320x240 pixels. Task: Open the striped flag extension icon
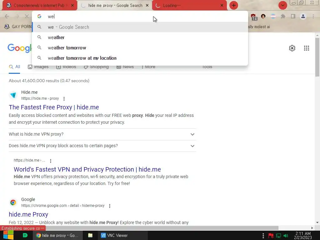coord(273,16)
